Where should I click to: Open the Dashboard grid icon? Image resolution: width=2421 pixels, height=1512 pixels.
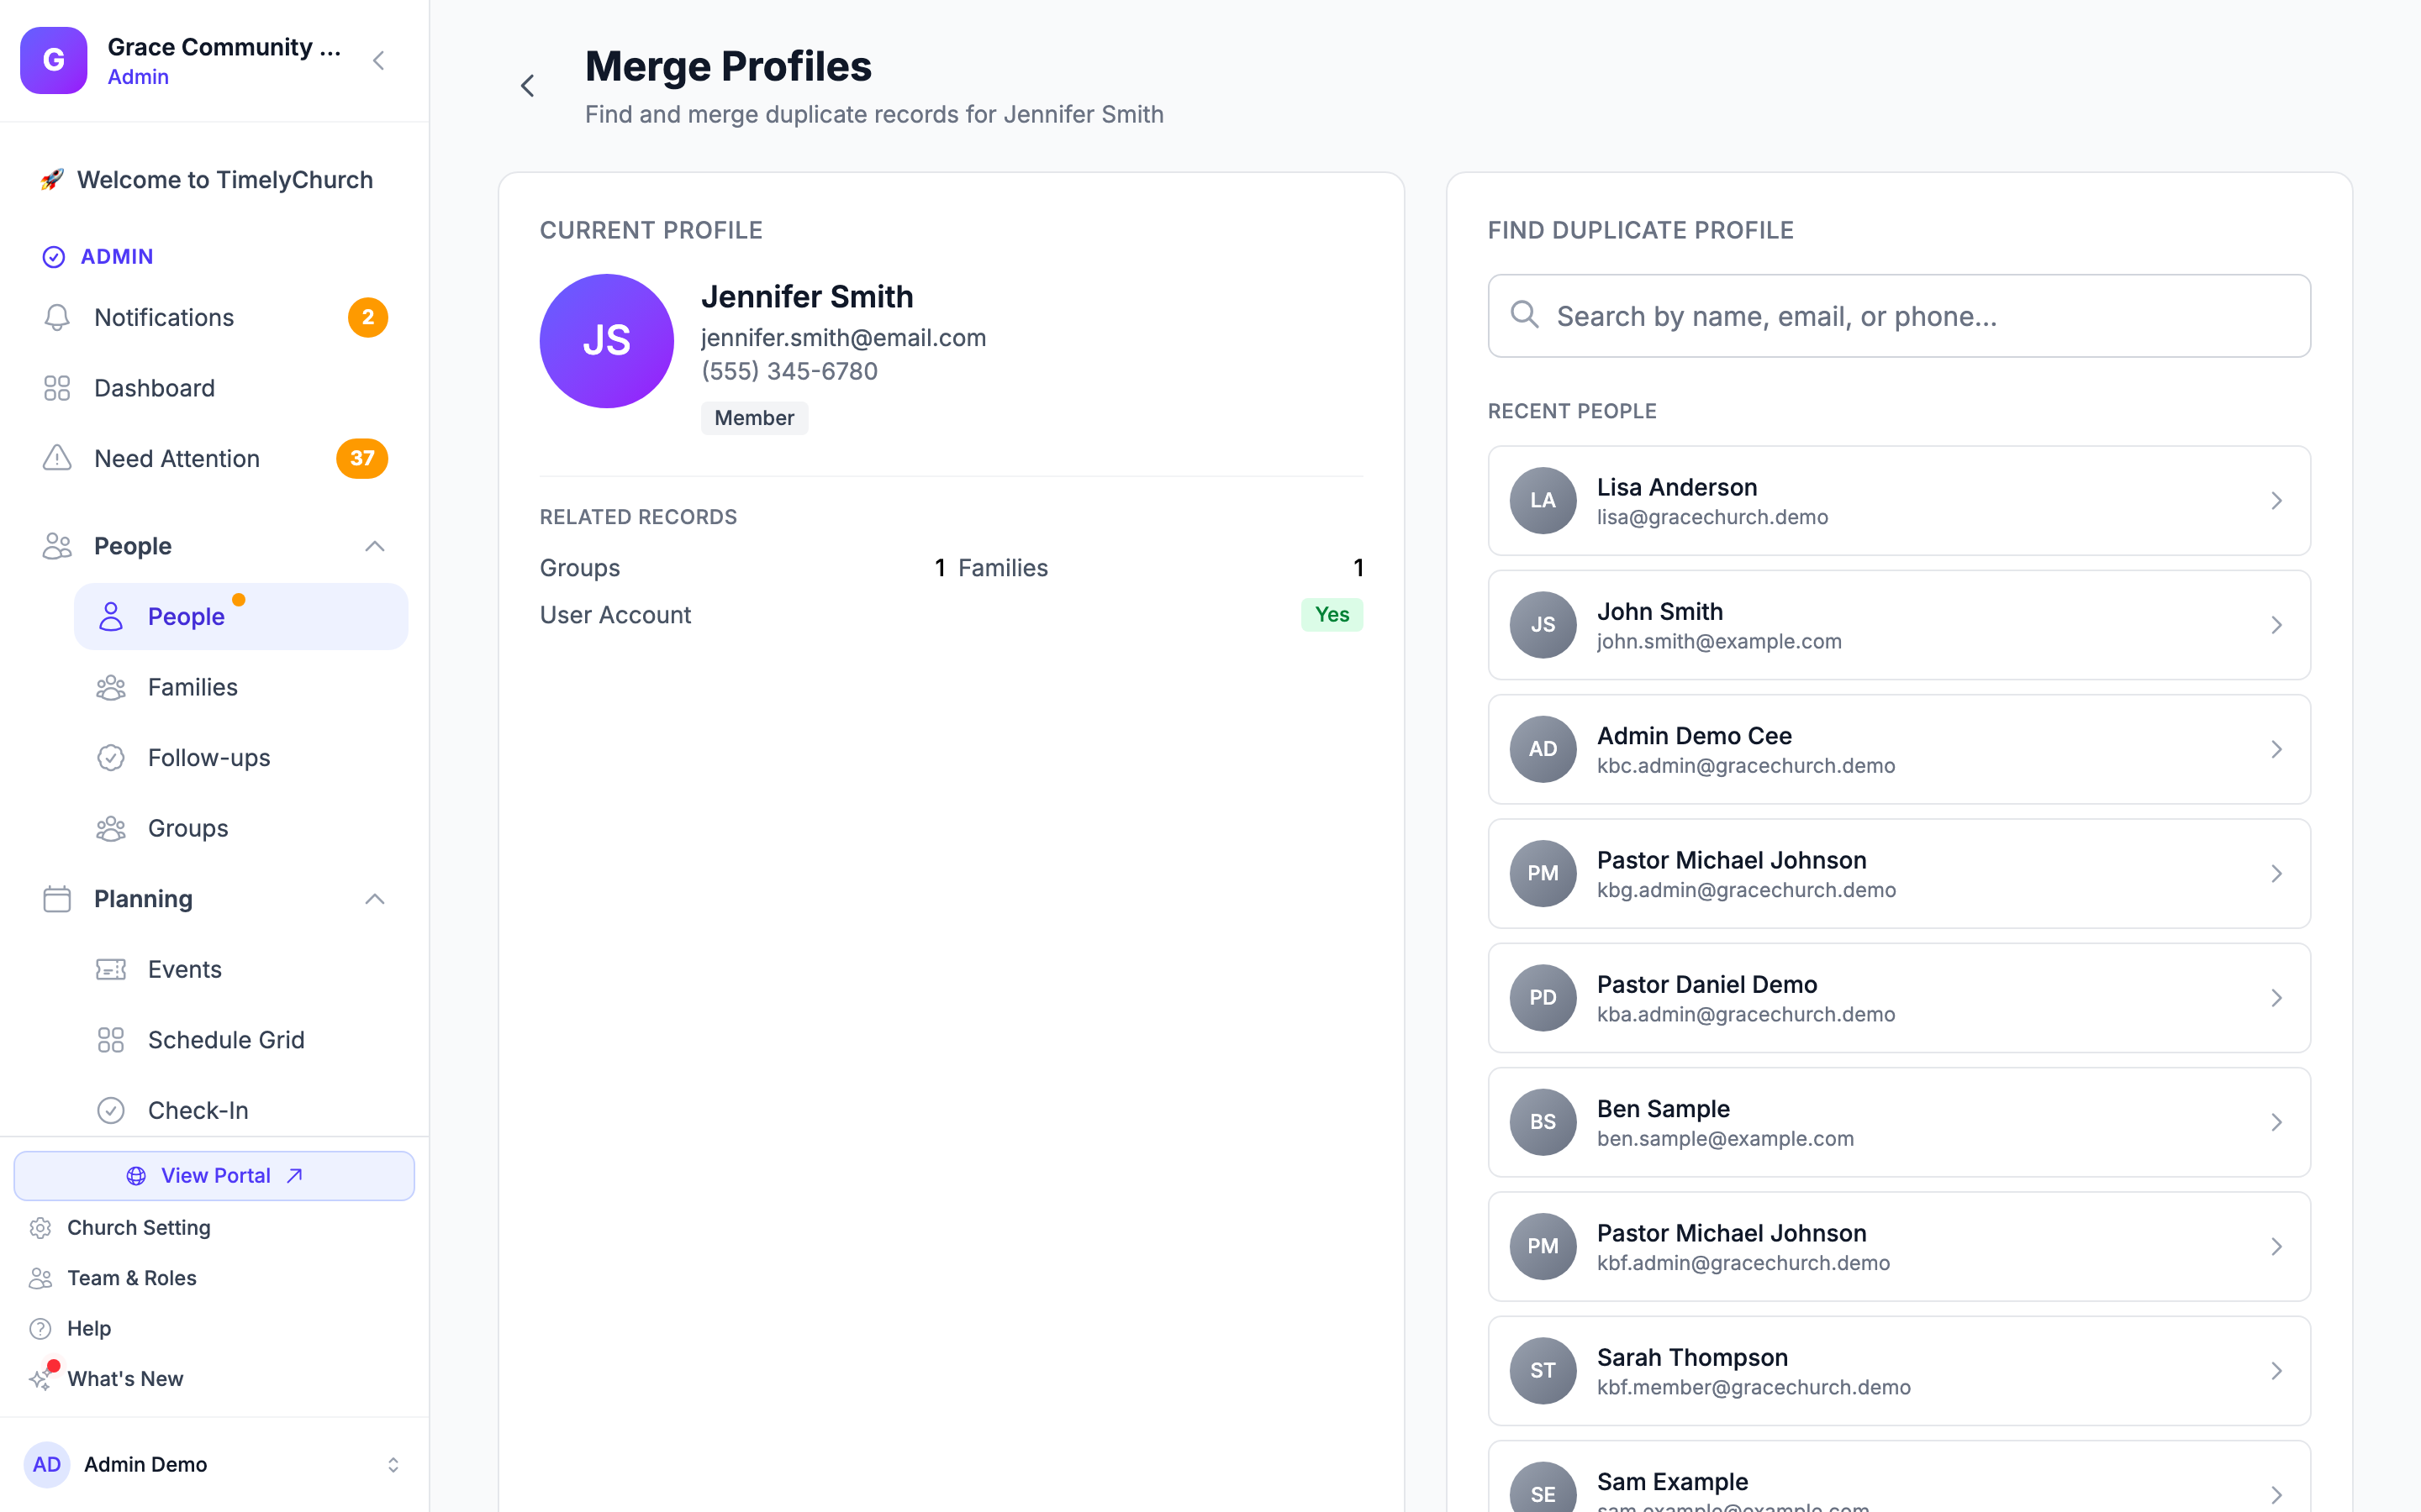[57, 388]
